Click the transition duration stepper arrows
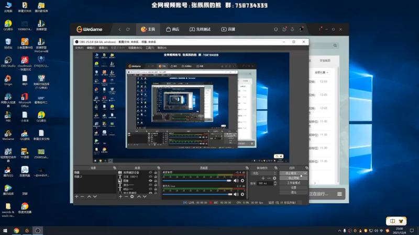 (275, 183)
